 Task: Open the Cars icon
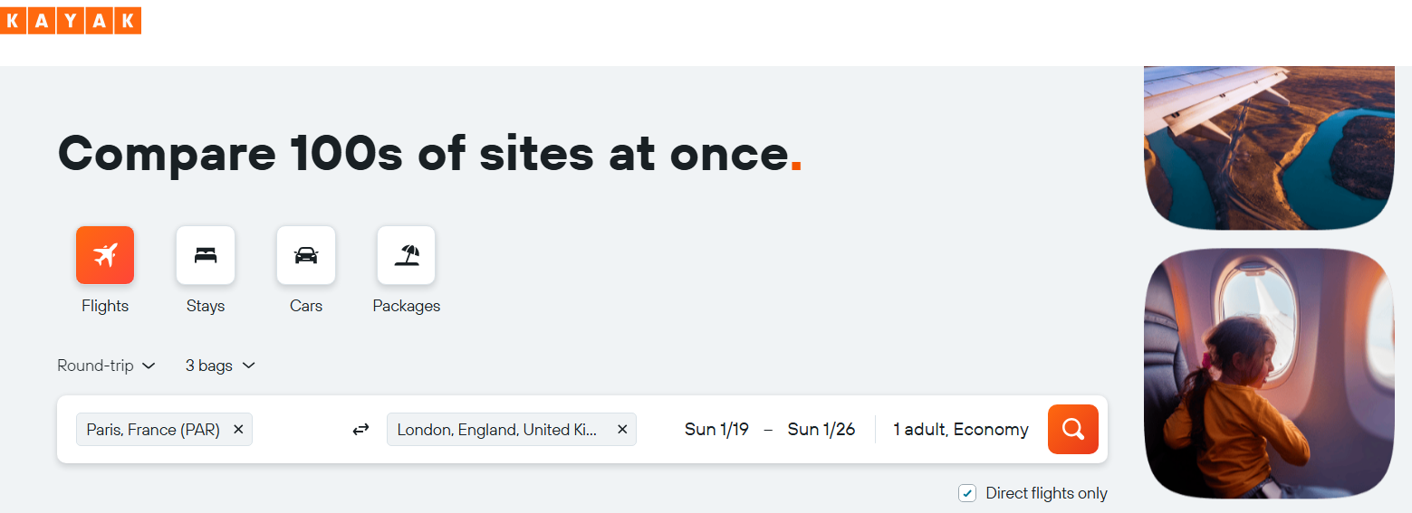click(x=306, y=255)
